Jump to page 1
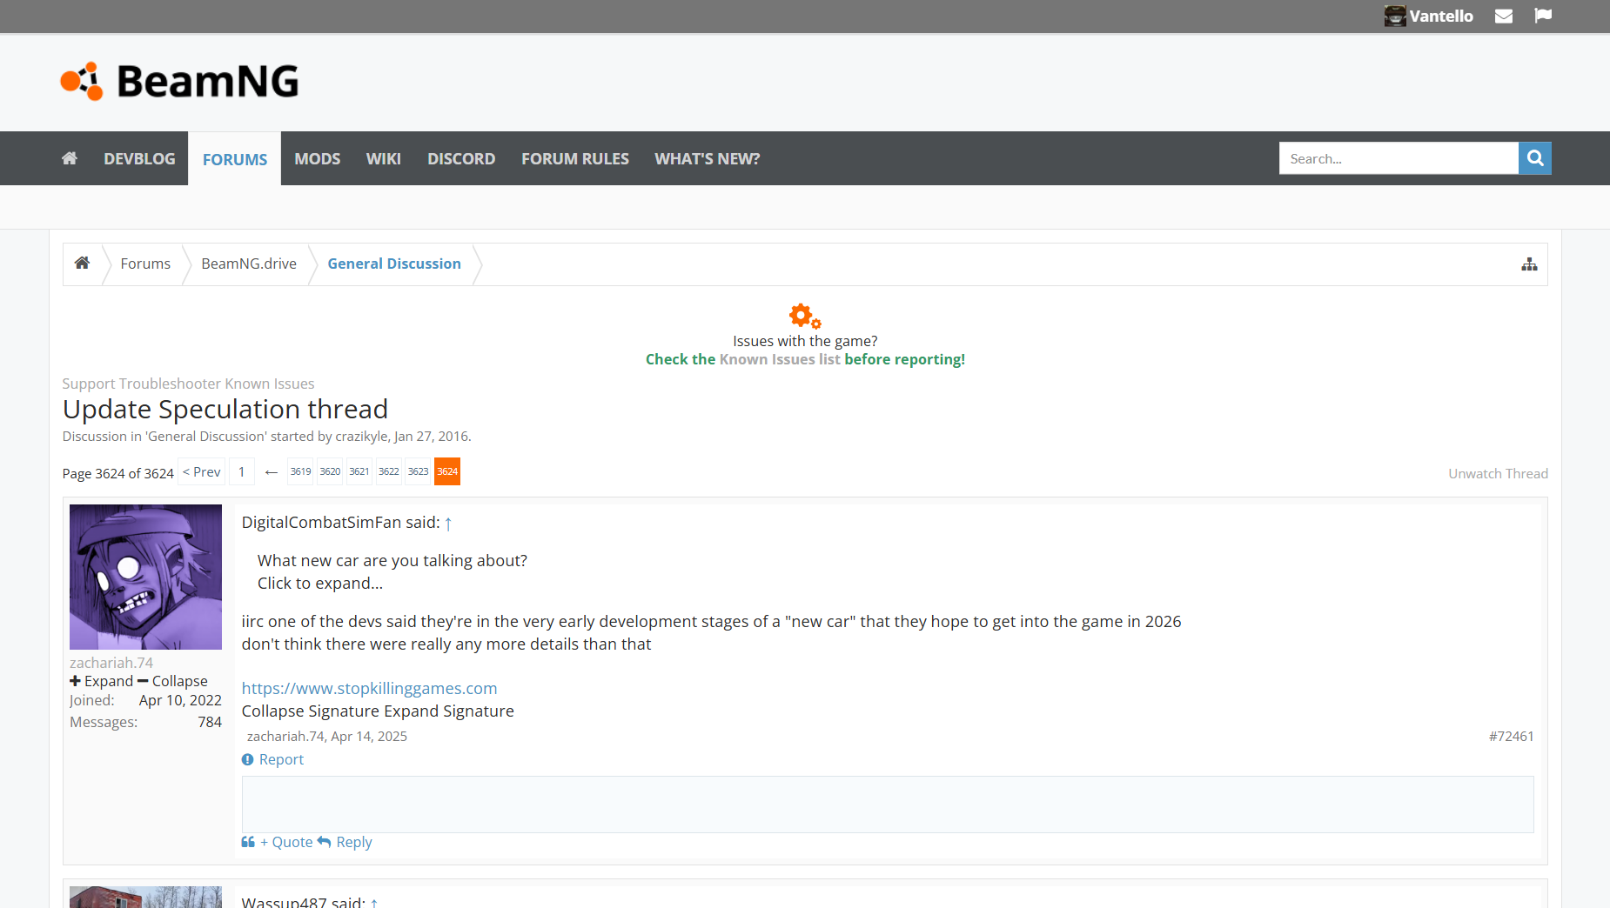 (x=242, y=471)
